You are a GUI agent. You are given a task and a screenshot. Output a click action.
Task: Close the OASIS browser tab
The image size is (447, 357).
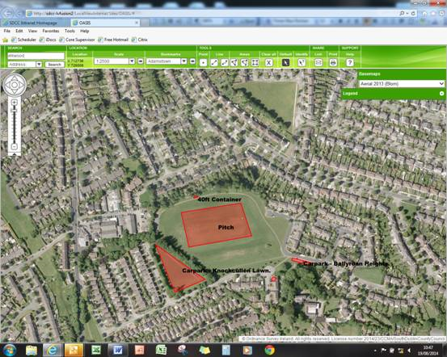(137, 23)
